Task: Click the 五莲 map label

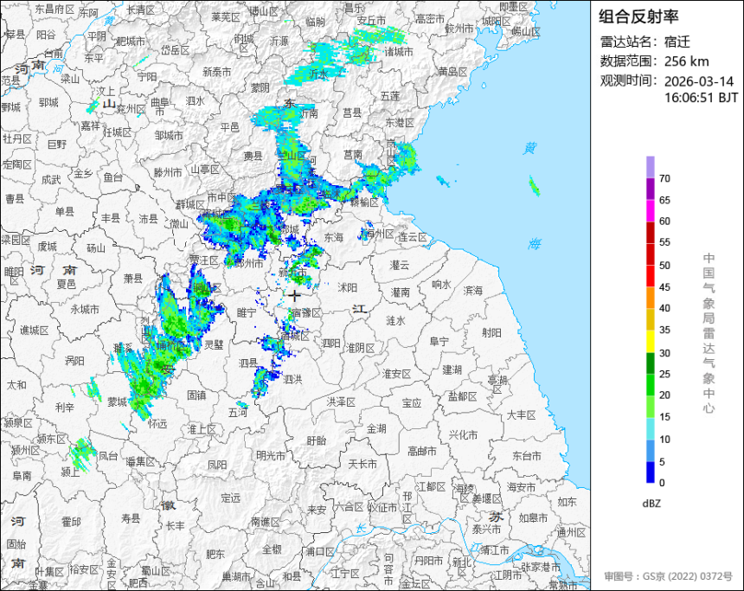Action: tap(390, 96)
